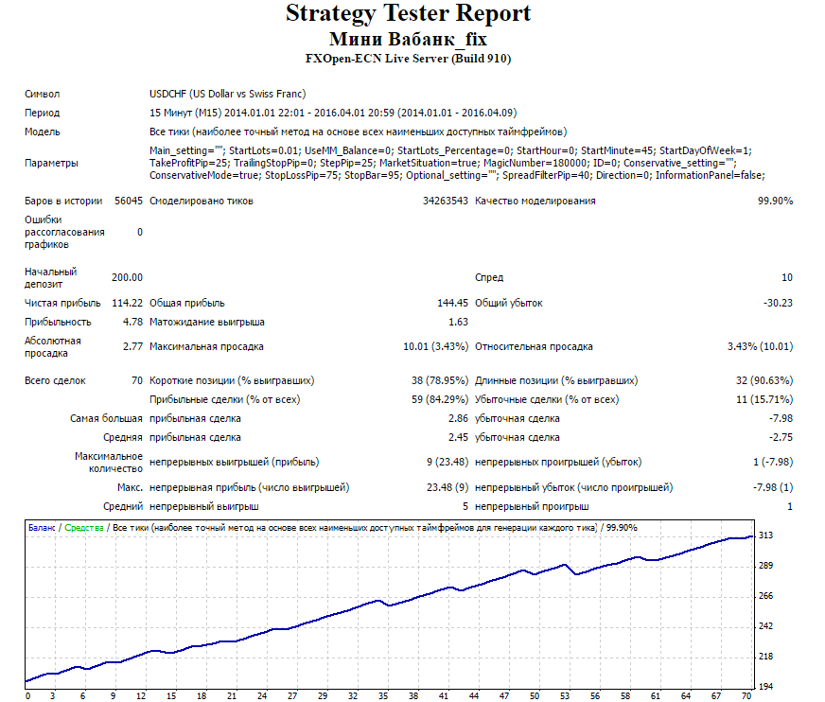This screenshot has height=702, width=825.
Task: Click the 'Символ' row label
Action: coord(42,95)
